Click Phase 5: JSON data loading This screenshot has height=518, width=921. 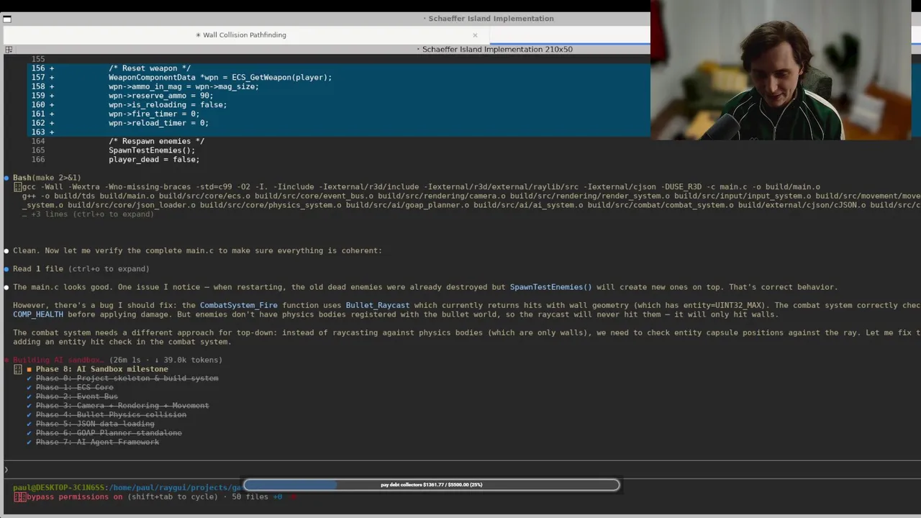point(95,424)
